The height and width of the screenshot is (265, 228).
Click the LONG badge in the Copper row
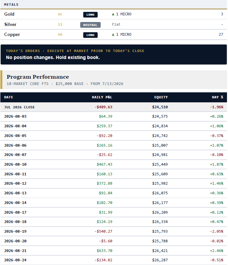coord(90,35)
